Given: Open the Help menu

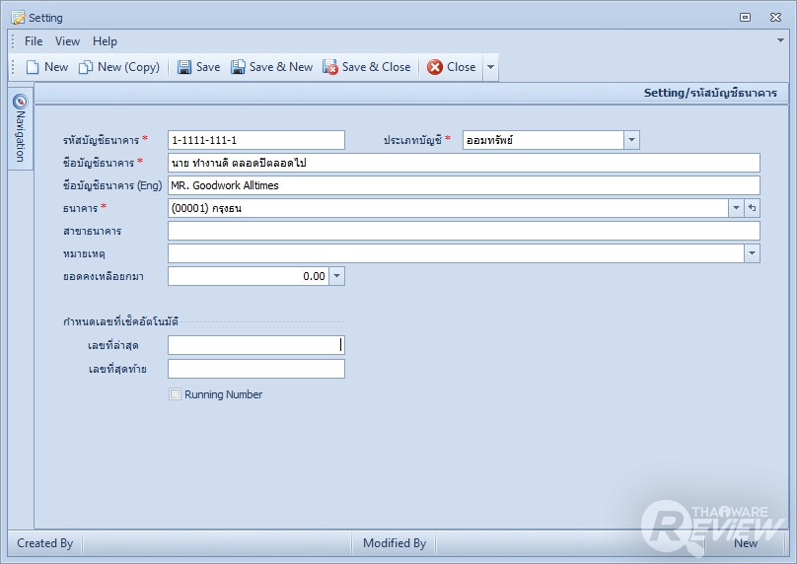Looking at the screenshot, I should (105, 41).
